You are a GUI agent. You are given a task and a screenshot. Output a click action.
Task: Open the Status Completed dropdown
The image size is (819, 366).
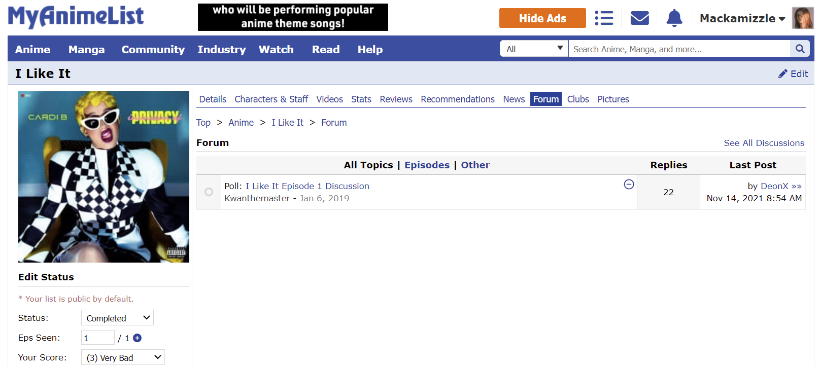pos(117,318)
